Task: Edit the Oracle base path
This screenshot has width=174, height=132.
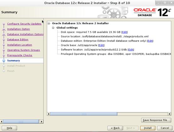Action: (x=101, y=45)
